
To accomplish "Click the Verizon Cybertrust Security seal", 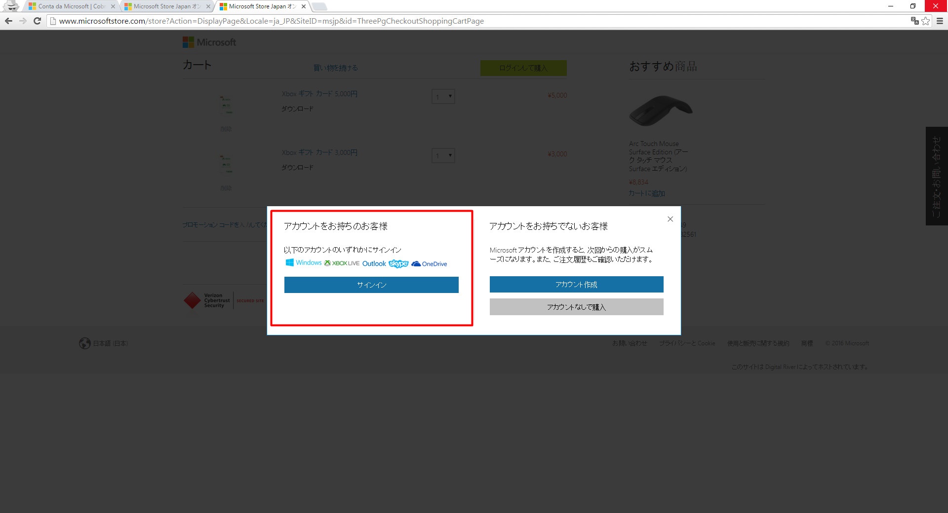I will [x=224, y=300].
